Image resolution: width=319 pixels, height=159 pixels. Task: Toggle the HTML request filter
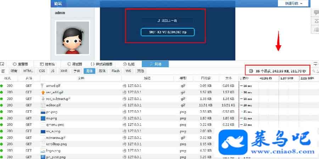(x=28, y=71)
